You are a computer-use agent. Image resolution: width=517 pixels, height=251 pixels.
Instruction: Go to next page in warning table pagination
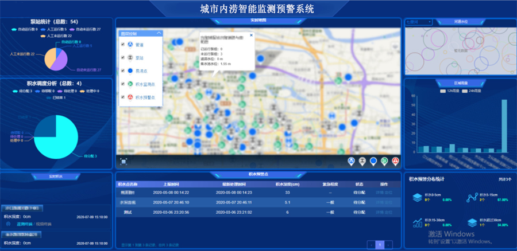tap(389, 245)
